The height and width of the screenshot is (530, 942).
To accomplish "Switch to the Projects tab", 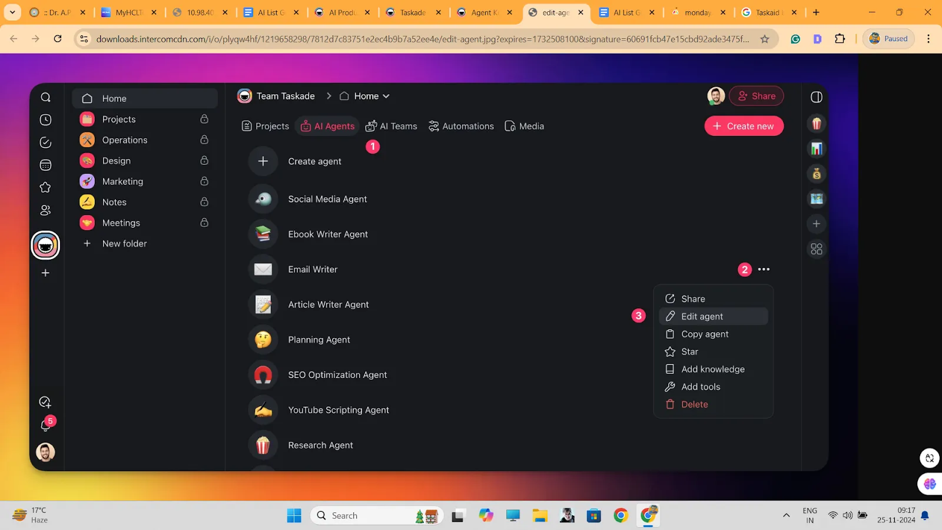I will coord(266,126).
